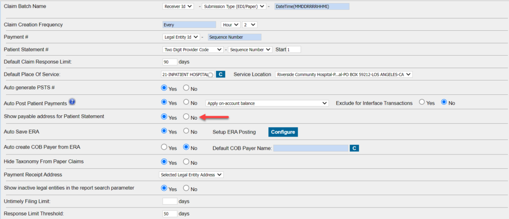Open the Payment Receipt Address dropdown
This screenshot has height=219, width=509.
tap(191, 175)
